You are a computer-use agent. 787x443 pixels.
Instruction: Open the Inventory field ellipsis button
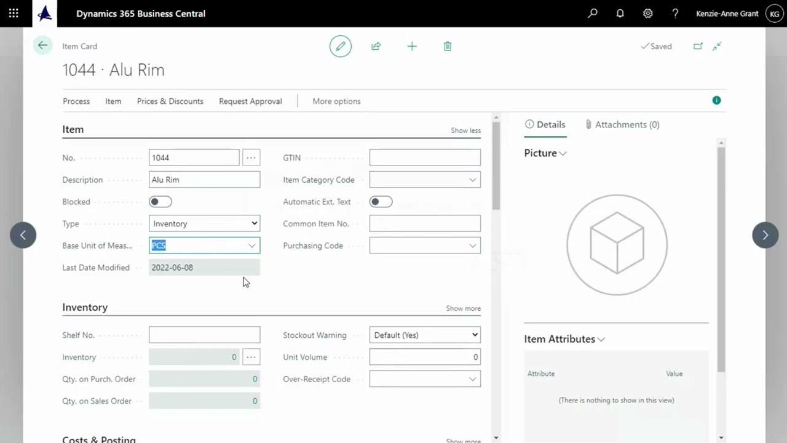click(x=251, y=357)
